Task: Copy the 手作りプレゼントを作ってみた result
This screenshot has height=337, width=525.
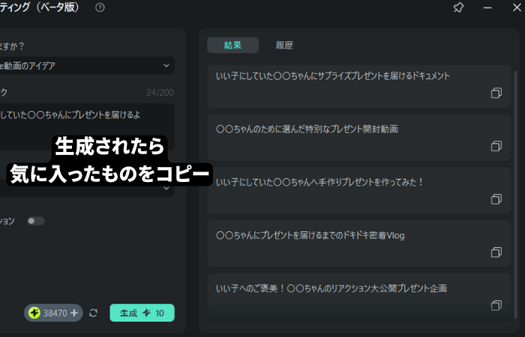Action: pos(496,199)
